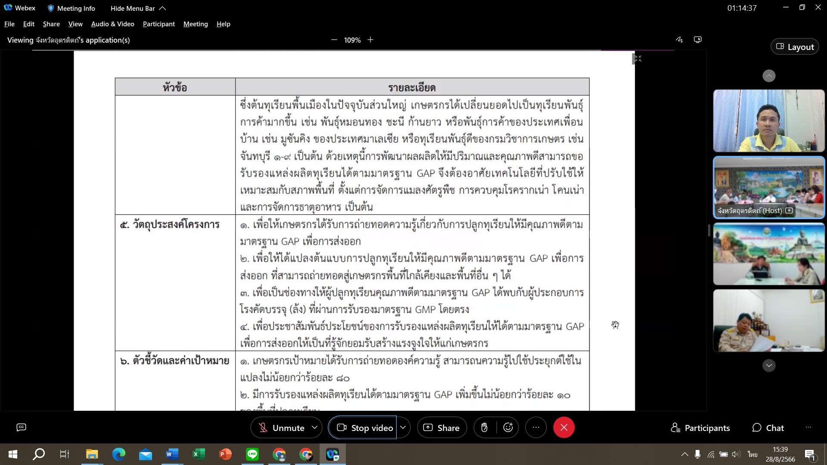Switch to Webex on taskbar
This screenshot has height=465, width=827.
(333, 454)
